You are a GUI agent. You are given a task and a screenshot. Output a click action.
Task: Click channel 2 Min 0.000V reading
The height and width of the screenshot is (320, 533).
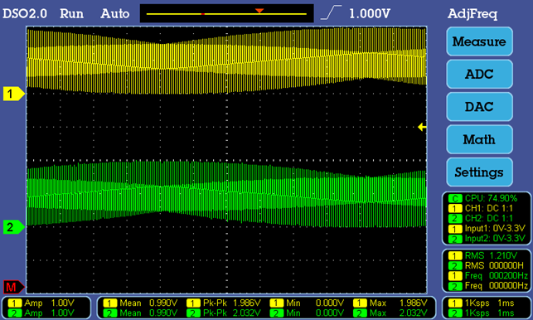pyautogui.click(x=307, y=313)
